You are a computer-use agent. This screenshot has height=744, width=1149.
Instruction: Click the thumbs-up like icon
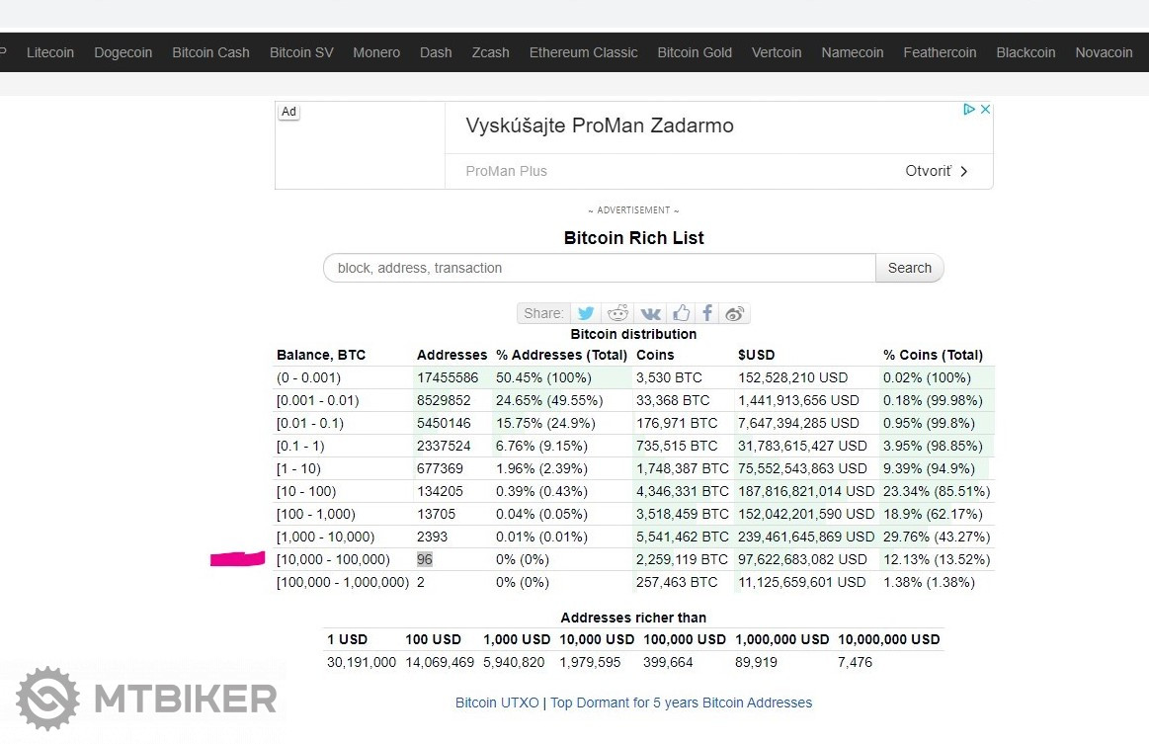coord(682,313)
